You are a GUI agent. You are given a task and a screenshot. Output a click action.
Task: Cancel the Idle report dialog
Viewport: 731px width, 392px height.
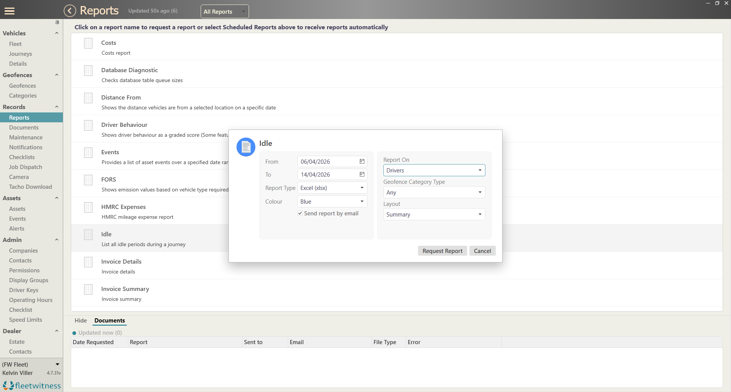[482, 251]
